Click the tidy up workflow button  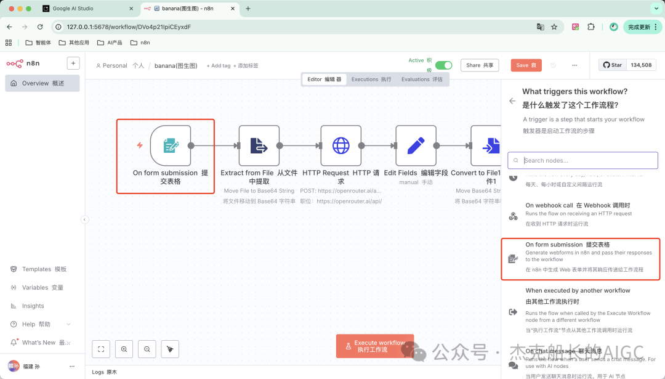[x=170, y=349]
